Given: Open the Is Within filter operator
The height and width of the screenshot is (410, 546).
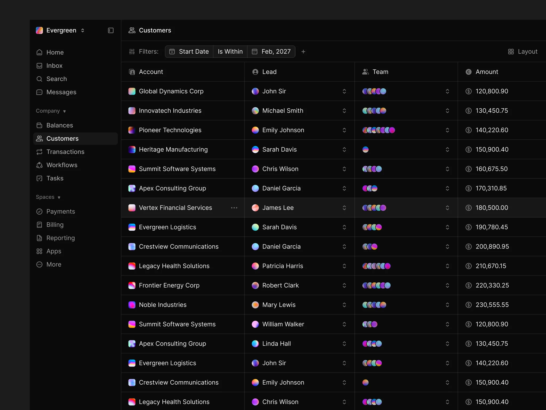Looking at the screenshot, I should [x=230, y=52].
